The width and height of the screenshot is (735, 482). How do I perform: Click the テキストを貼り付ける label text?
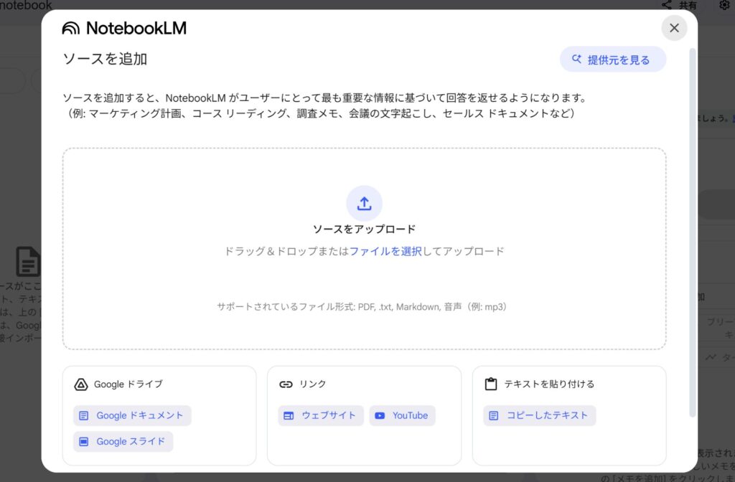click(549, 384)
